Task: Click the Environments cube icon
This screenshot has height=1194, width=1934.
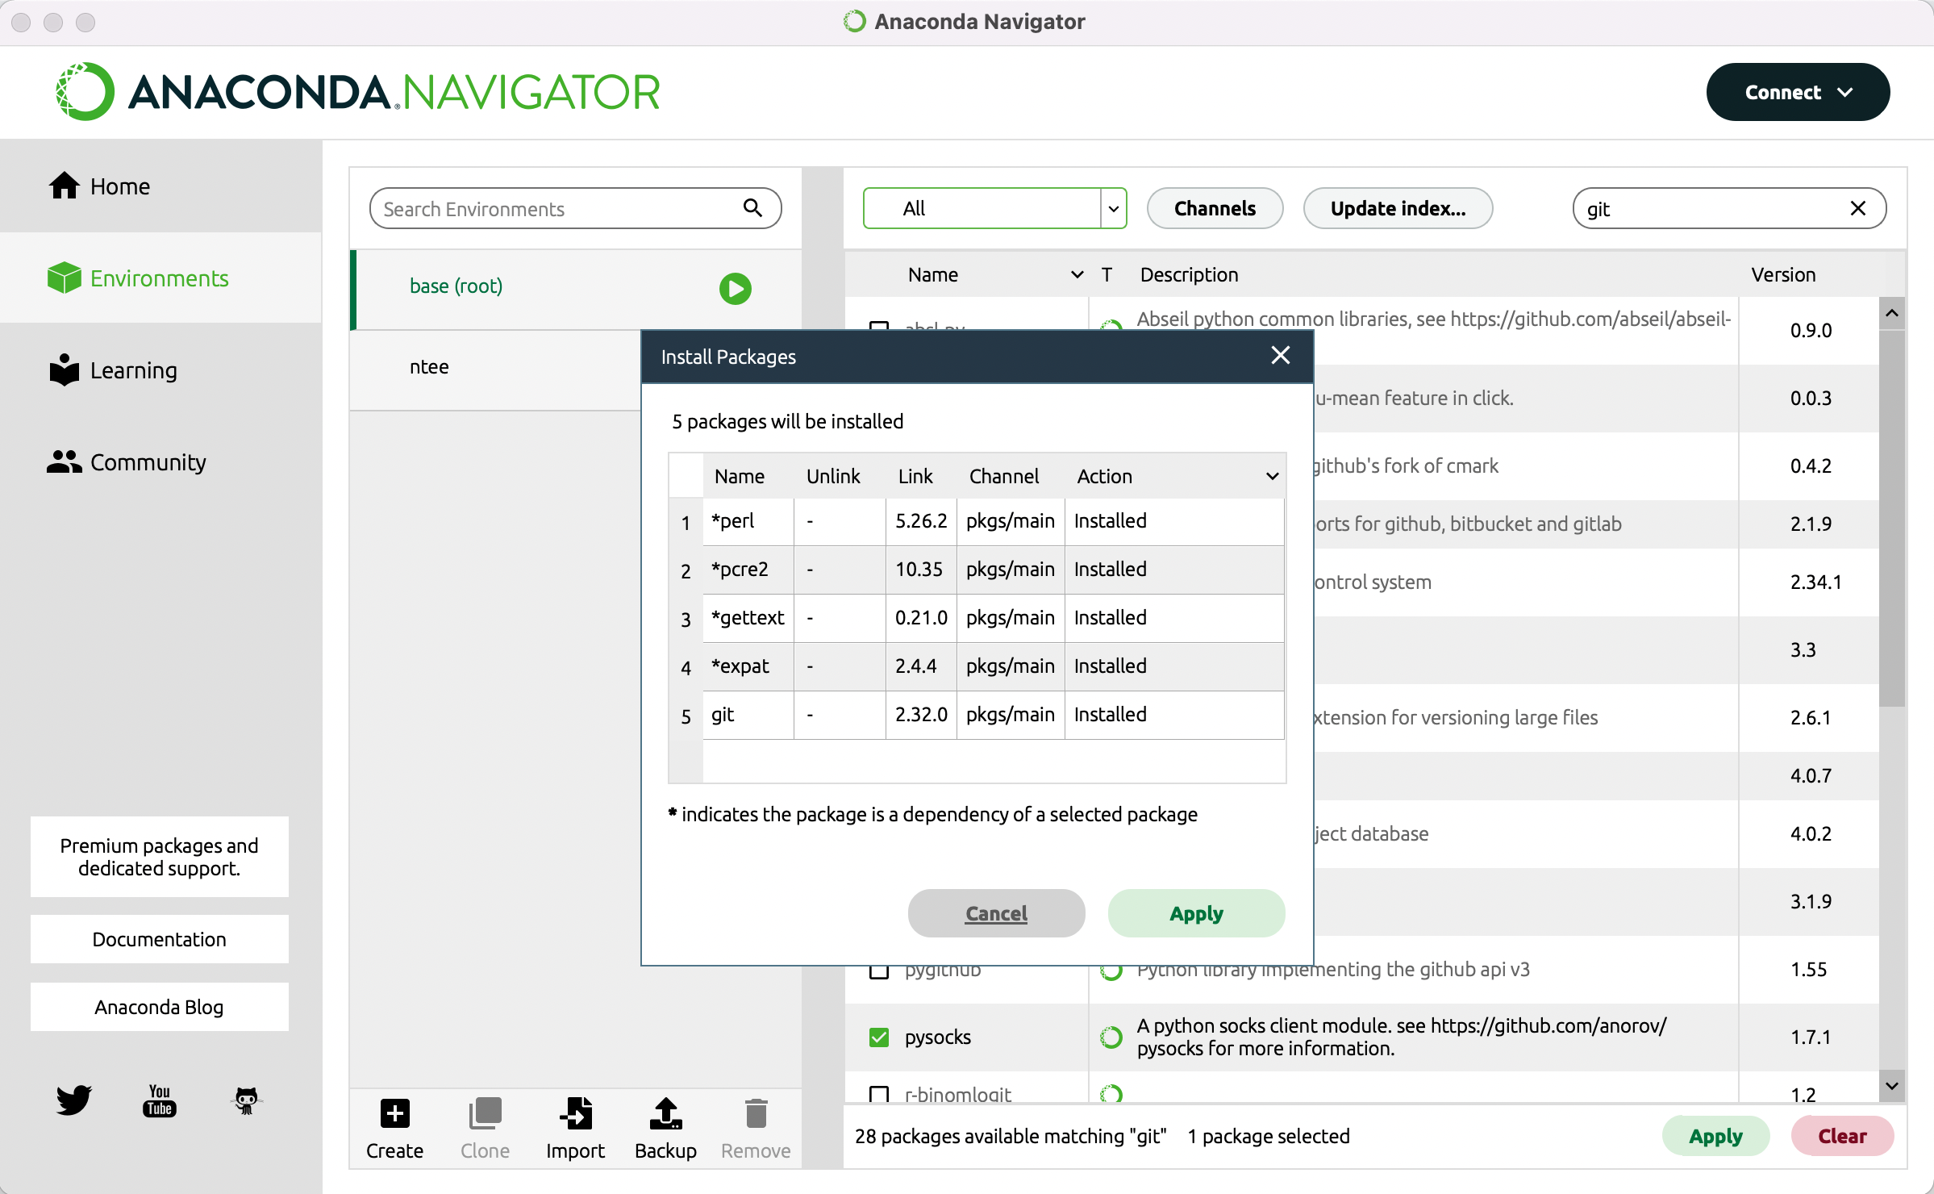Action: [x=65, y=278]
